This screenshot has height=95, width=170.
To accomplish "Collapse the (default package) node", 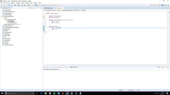I will coord(5,20).
